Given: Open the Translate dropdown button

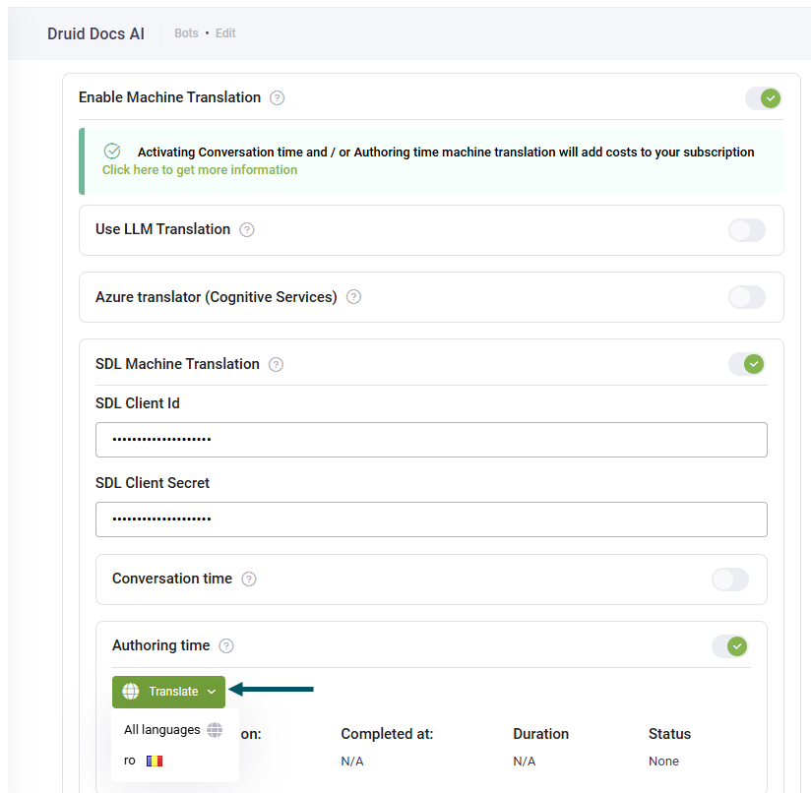Looking at the screenshot, I should (x=168, y=692).
